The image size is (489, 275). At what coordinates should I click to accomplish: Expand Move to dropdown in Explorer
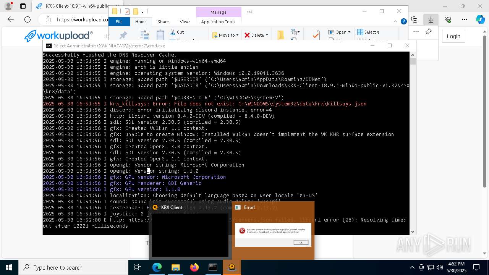237,35
